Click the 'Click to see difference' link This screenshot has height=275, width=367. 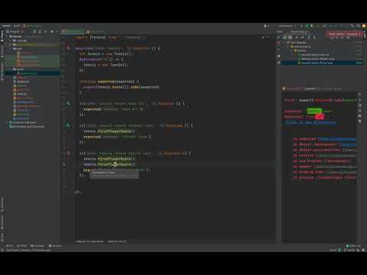(310, 123)
